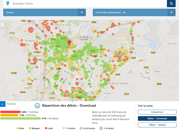
Task: Click the speedometer icon next to Répartition des débits
Action: click(x=37, y=106)
